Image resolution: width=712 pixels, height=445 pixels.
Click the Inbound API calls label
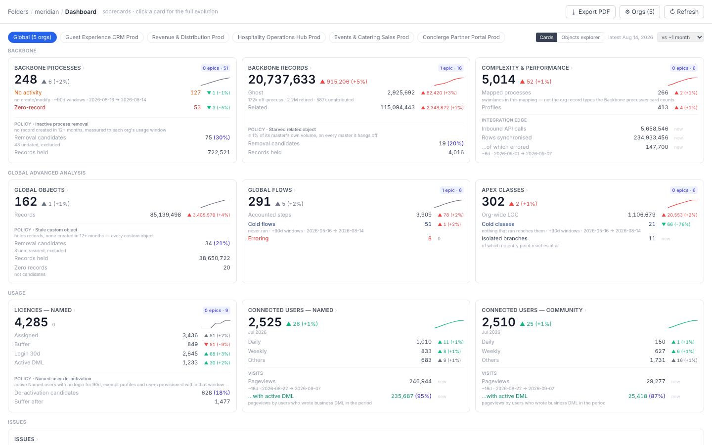tap(504, 129)
